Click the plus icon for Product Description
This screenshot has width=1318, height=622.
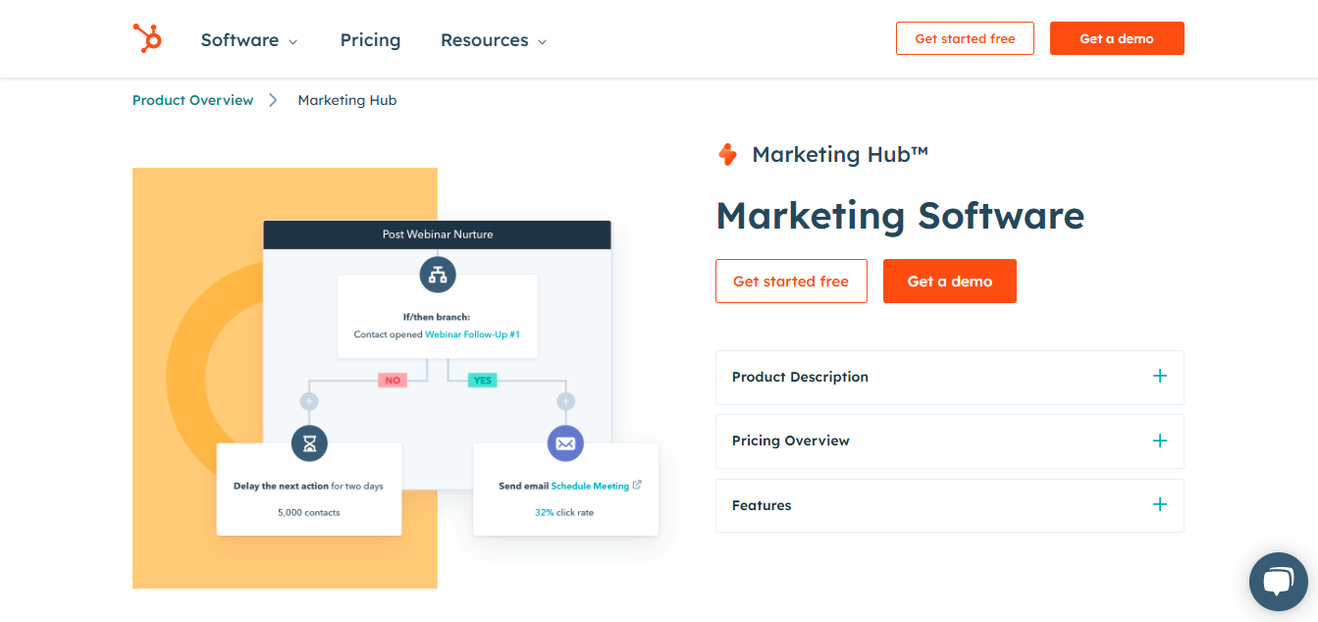click(1160, 376)
